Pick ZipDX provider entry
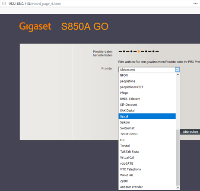200x191 pixels. click(147, 181)
